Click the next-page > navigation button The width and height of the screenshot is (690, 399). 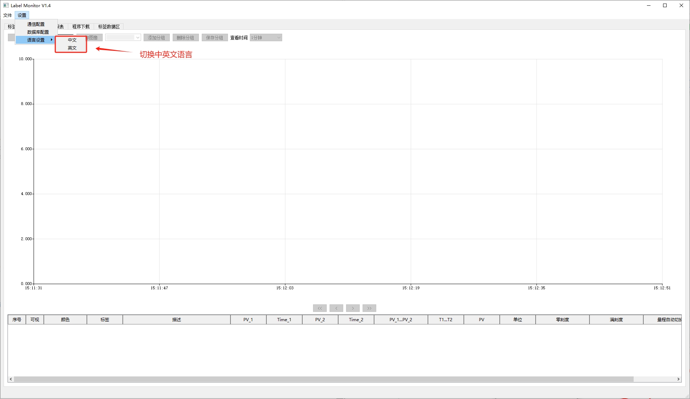coord(353,308)
